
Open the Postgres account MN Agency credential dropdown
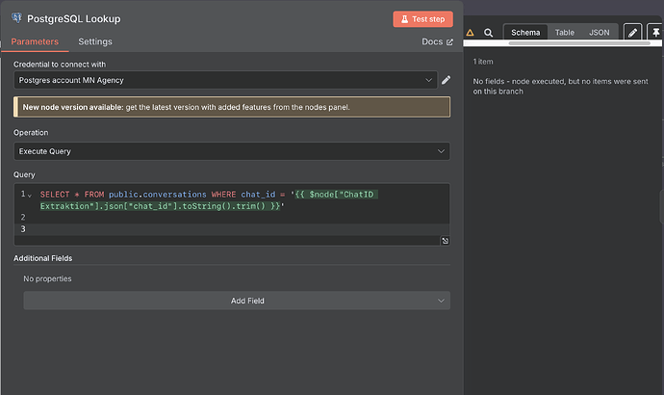tap(225, 80)
